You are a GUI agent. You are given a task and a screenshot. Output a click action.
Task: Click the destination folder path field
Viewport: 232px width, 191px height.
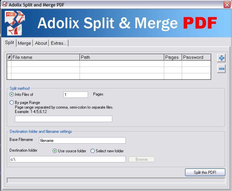point(68,159)
